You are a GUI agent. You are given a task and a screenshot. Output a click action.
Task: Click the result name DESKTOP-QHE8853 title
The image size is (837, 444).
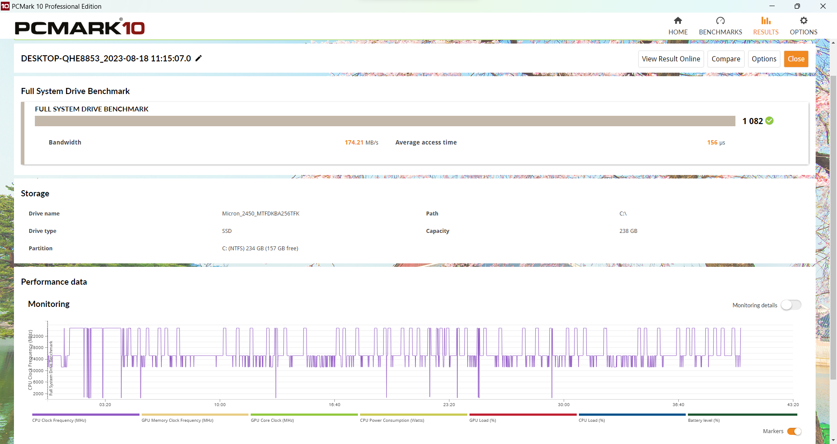pos(106,58)
